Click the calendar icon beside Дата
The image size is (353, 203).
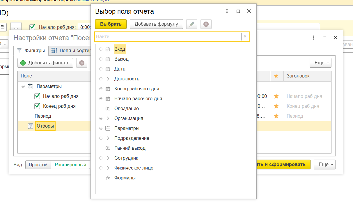tap(108, 69)
